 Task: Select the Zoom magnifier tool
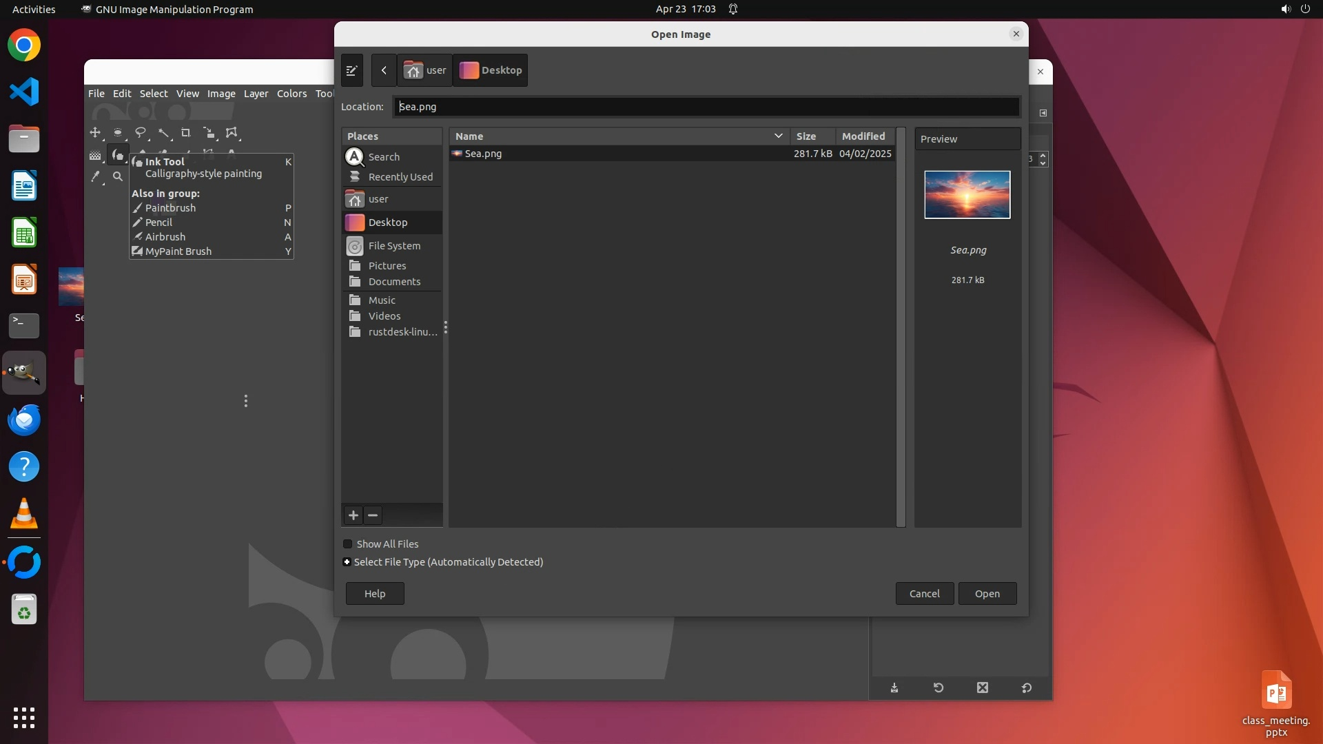pos(118,177)
